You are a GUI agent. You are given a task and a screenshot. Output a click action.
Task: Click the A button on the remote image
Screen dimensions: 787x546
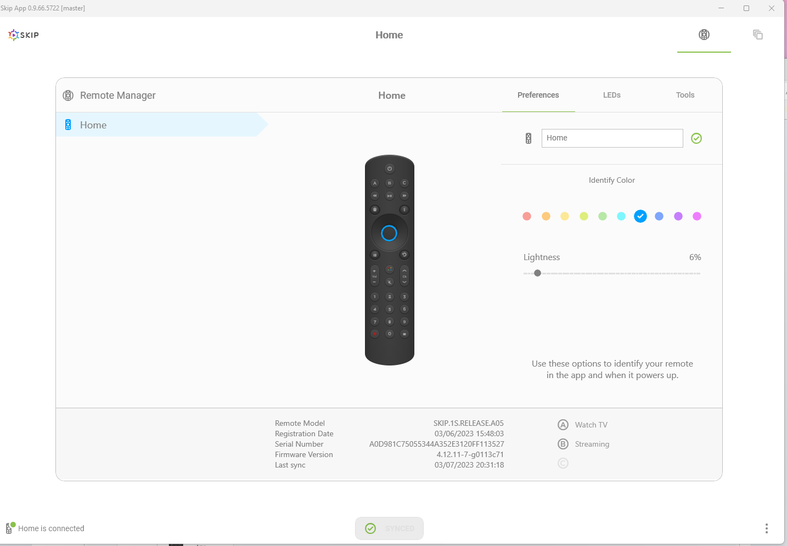click(x=375, y=183)
